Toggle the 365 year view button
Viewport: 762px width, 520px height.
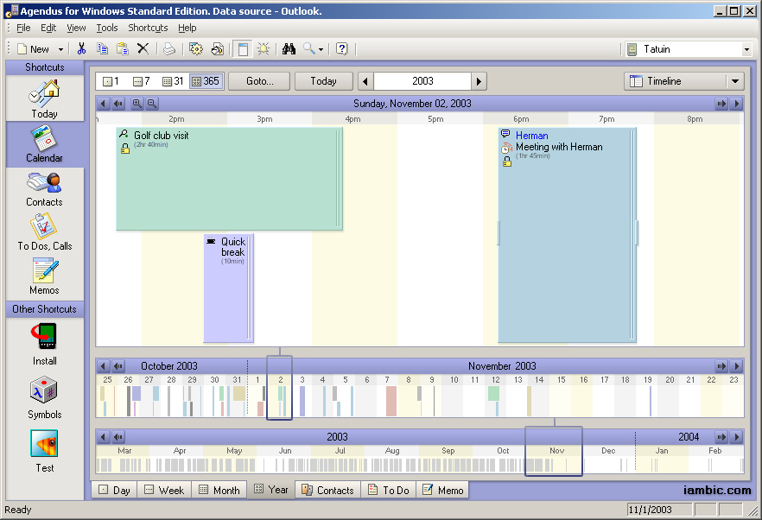point(206,81)
